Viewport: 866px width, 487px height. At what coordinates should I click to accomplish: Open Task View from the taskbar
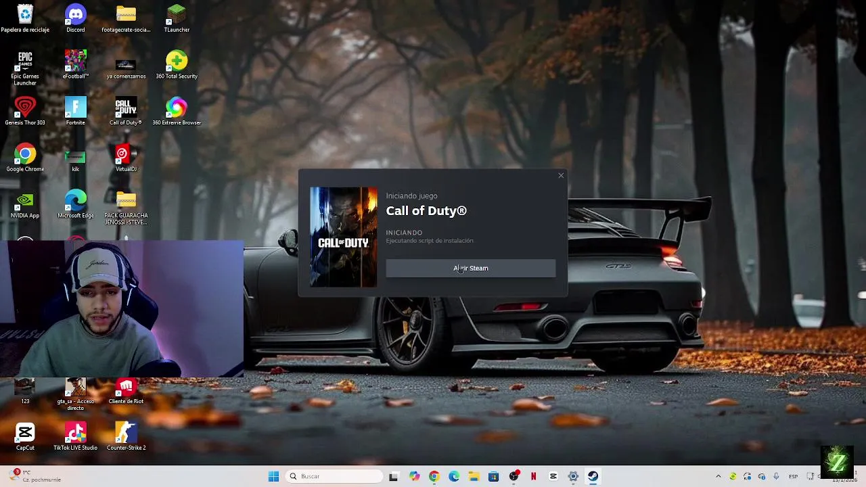tap(393, 476)
